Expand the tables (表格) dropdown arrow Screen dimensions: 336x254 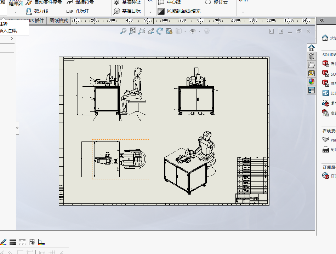[243, 12]
